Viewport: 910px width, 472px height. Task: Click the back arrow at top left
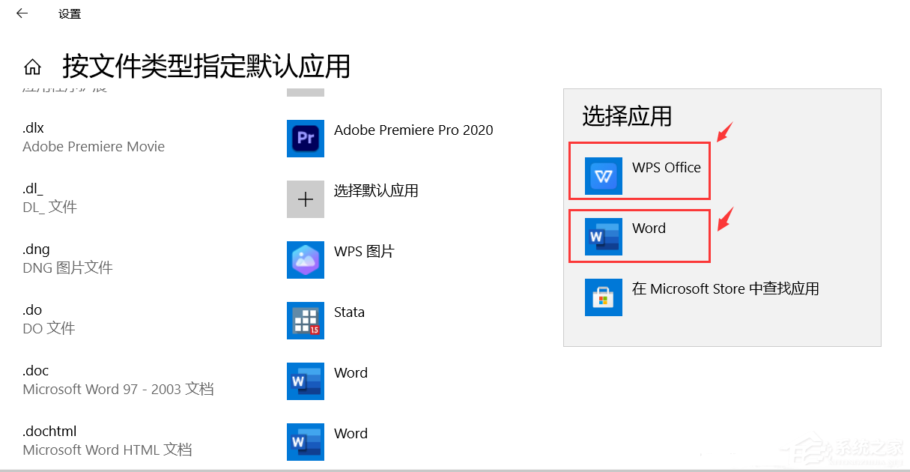tap(21, 13)
